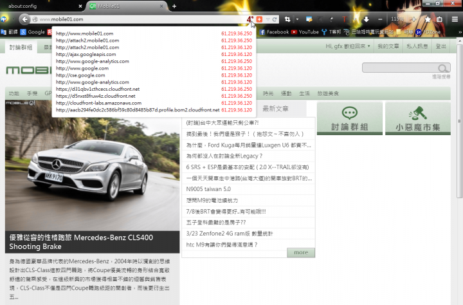Reload the page with the refresh icon
The image size is (463, 305).
pyautogui.click(x=275, y=19)
